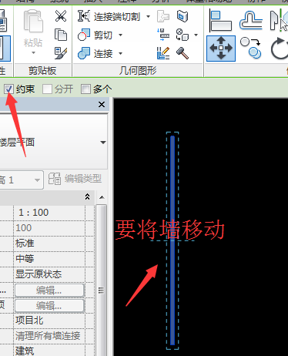Click the 清理所有墙连接 value
The height and width of the screenshot is (356, 288).
pyautogui.click(x=49, y=336)
